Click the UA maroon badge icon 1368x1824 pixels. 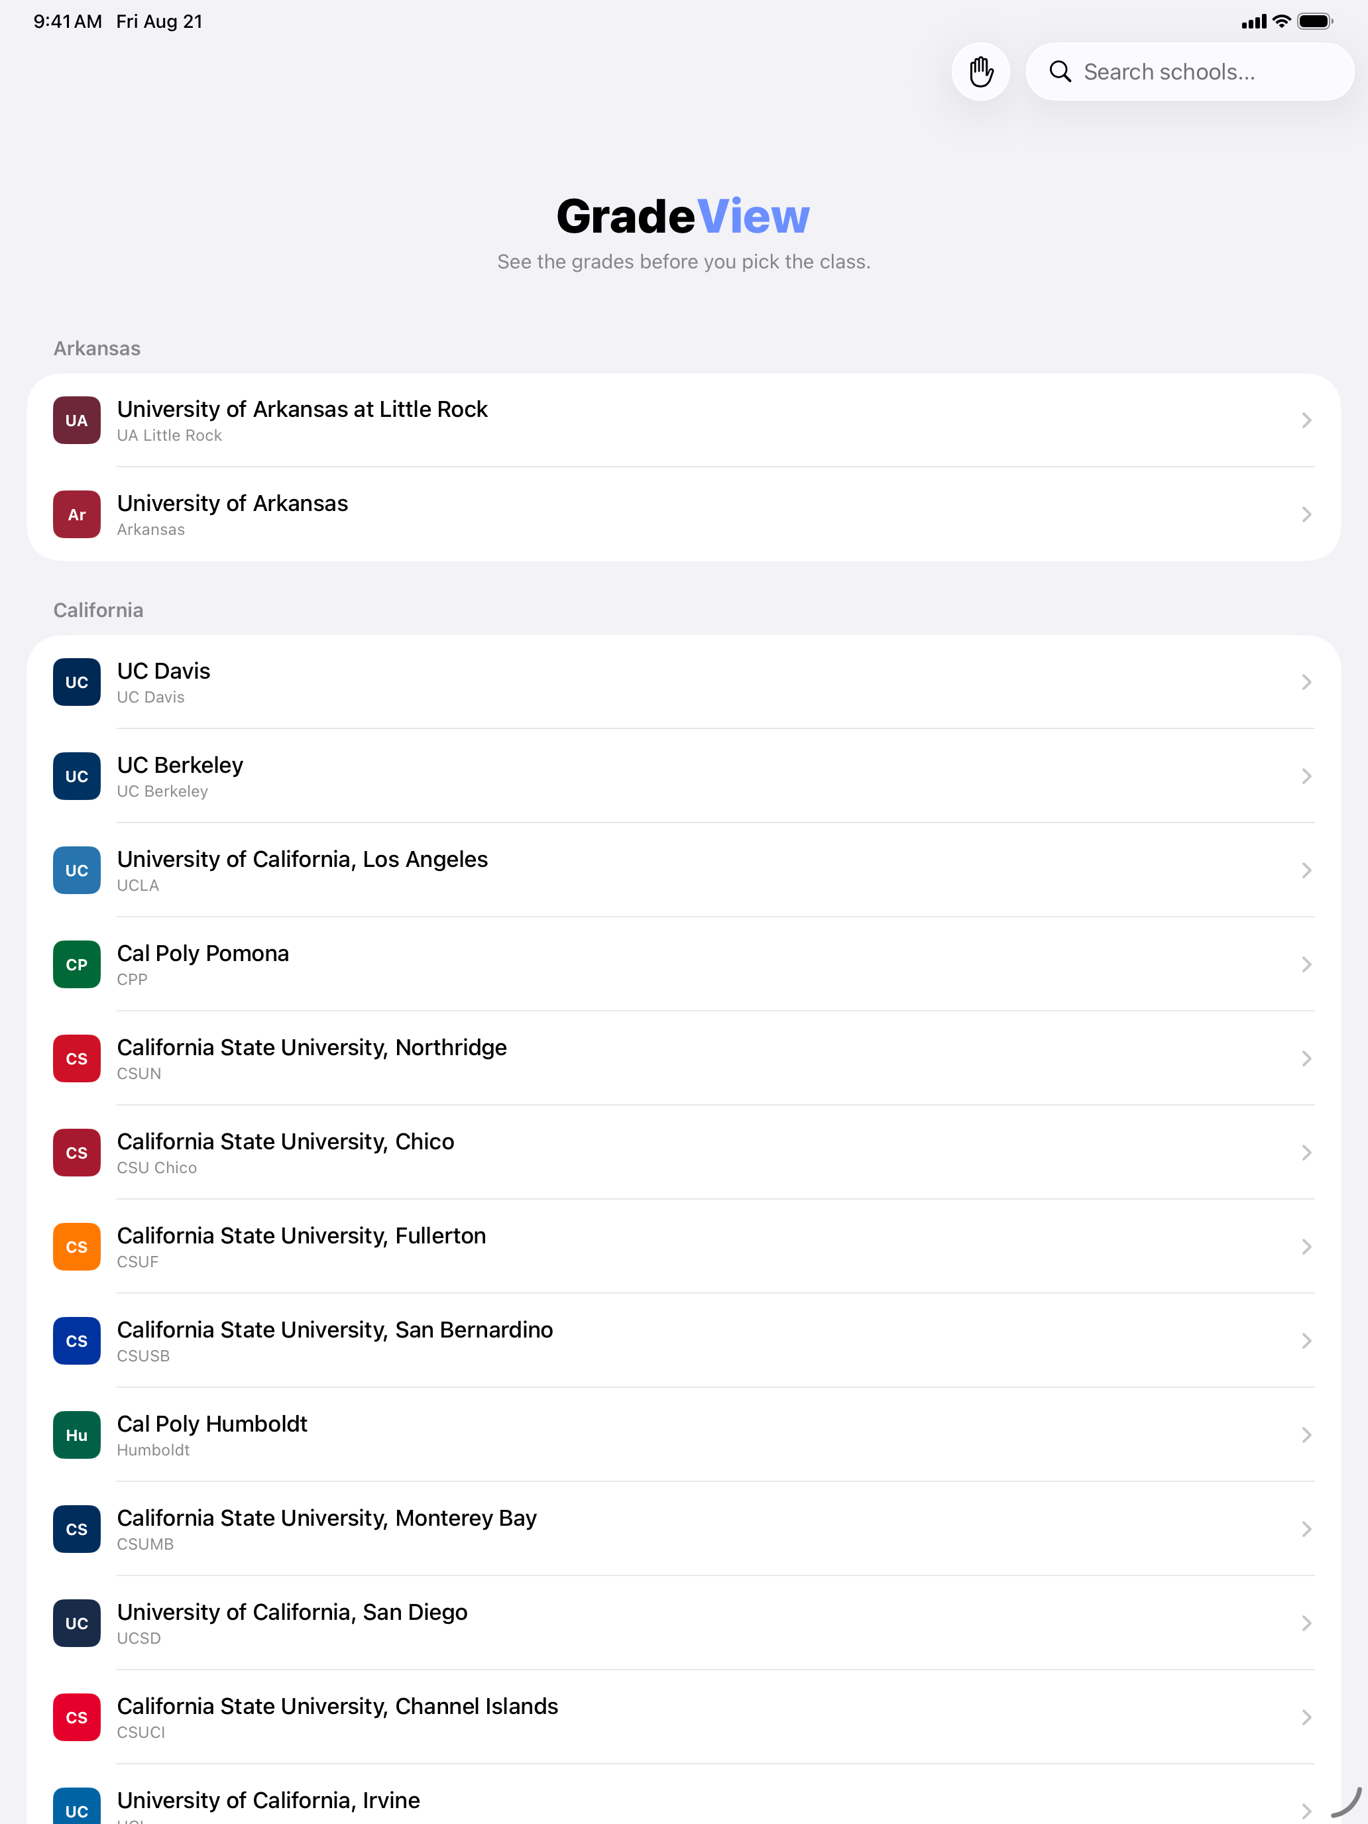(77, 421)
